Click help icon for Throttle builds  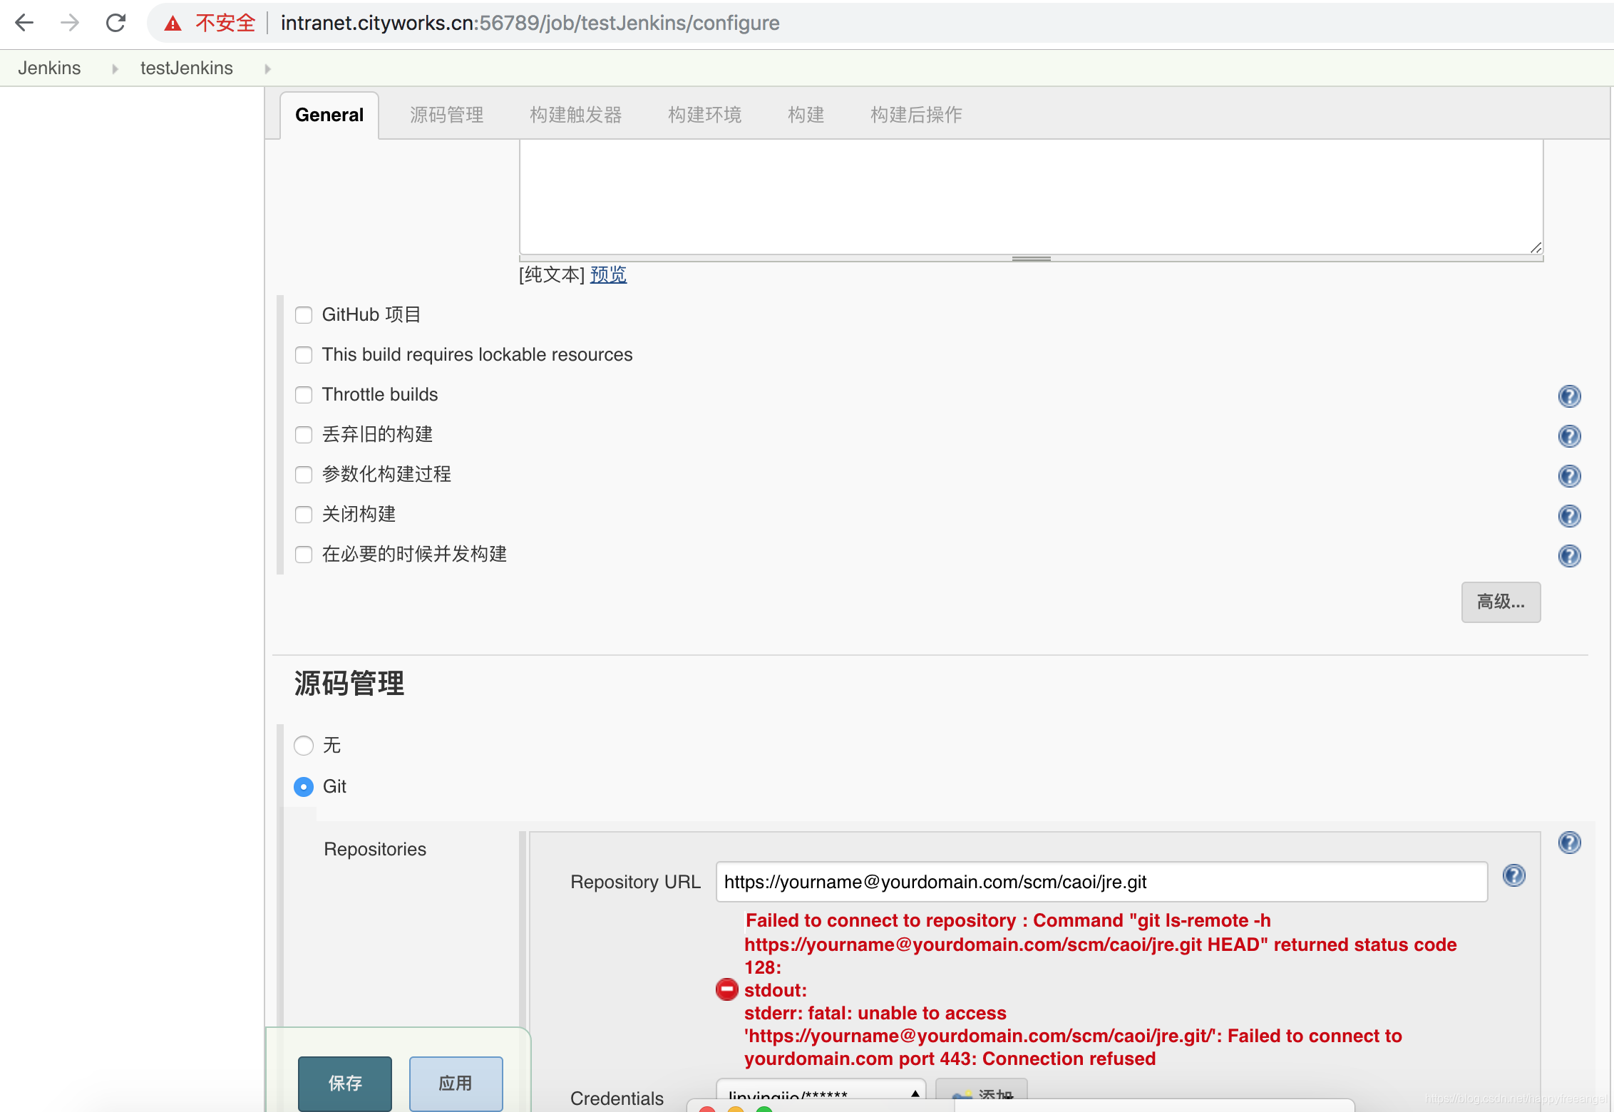(x=1569, y=396)
